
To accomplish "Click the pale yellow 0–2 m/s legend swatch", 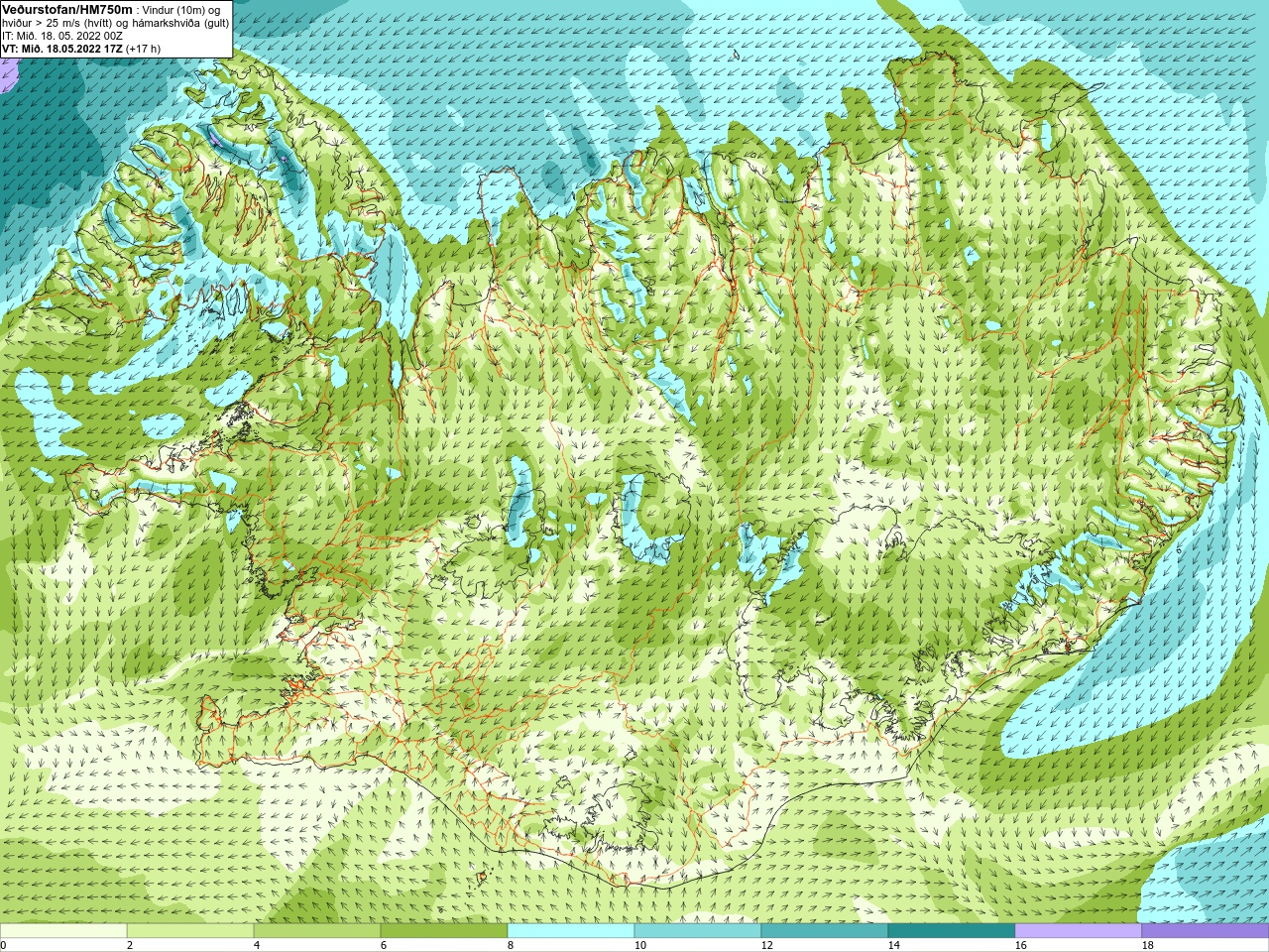I will point(63,931).
